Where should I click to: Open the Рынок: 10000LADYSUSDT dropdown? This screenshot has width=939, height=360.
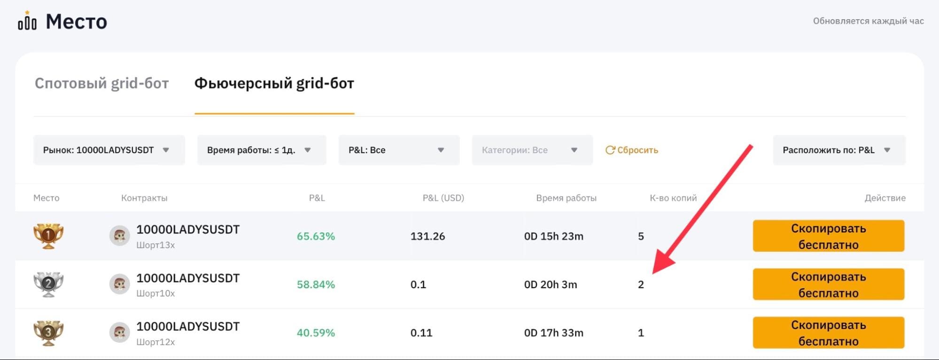coord(109,150)
